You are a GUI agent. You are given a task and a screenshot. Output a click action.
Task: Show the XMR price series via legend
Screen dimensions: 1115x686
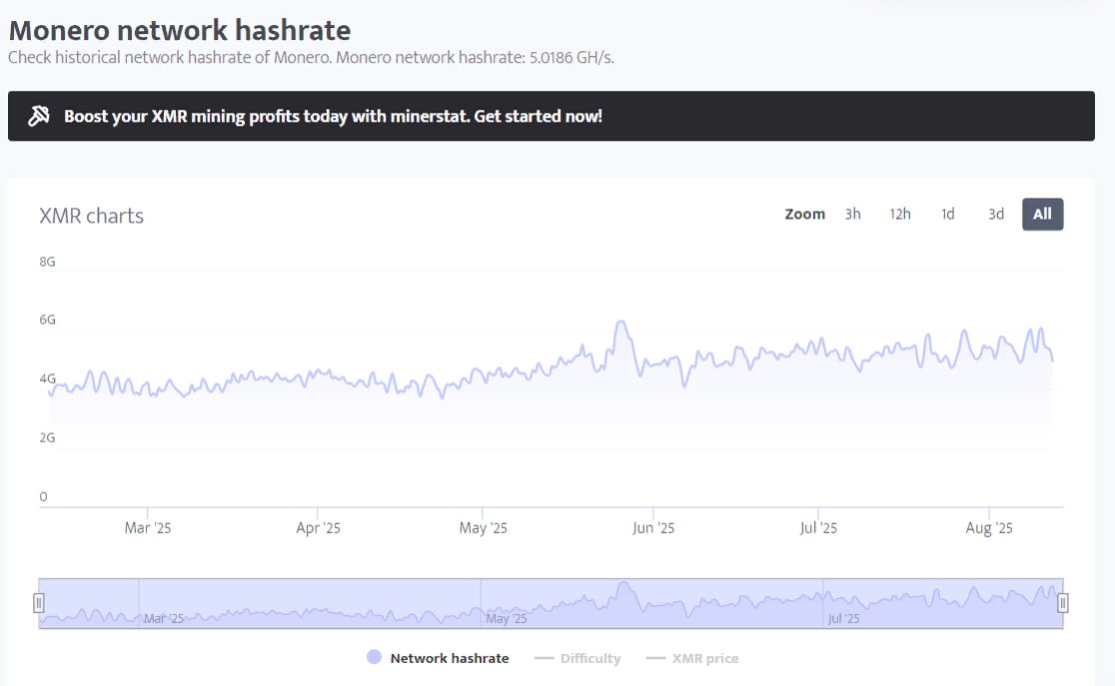point(692,658)
